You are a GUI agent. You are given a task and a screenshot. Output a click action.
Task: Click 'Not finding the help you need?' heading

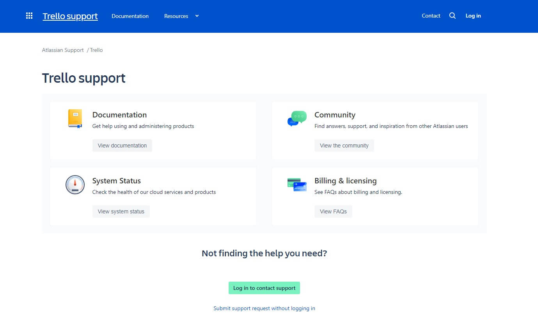coord(264,253)
